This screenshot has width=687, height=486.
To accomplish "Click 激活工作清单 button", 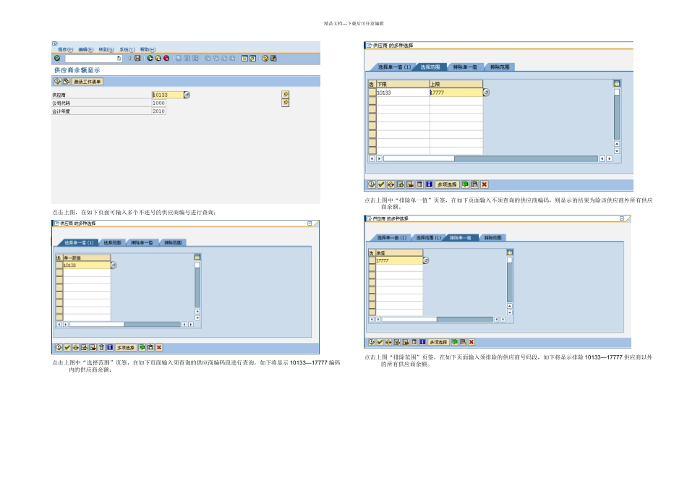I will (x=88, y=82).
